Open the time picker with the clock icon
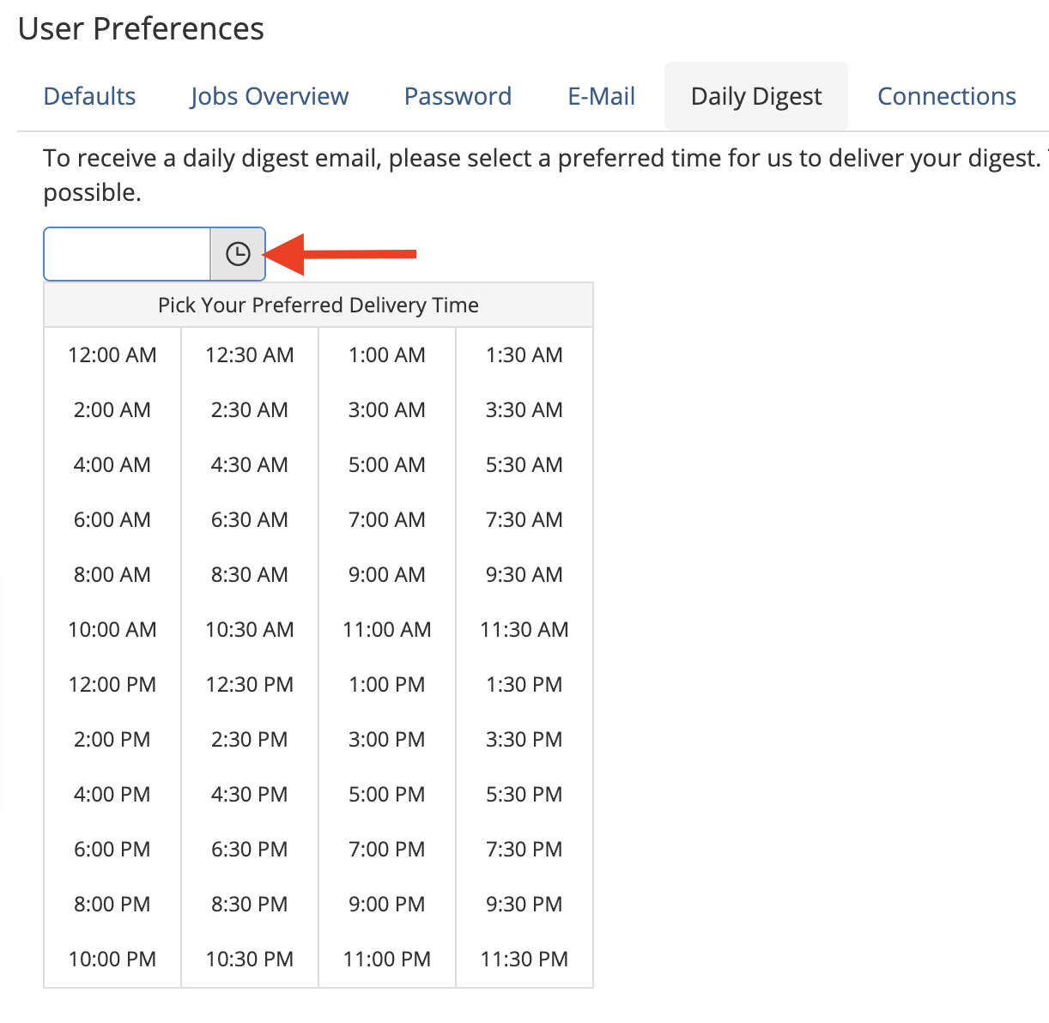 [x=237, y=253]
